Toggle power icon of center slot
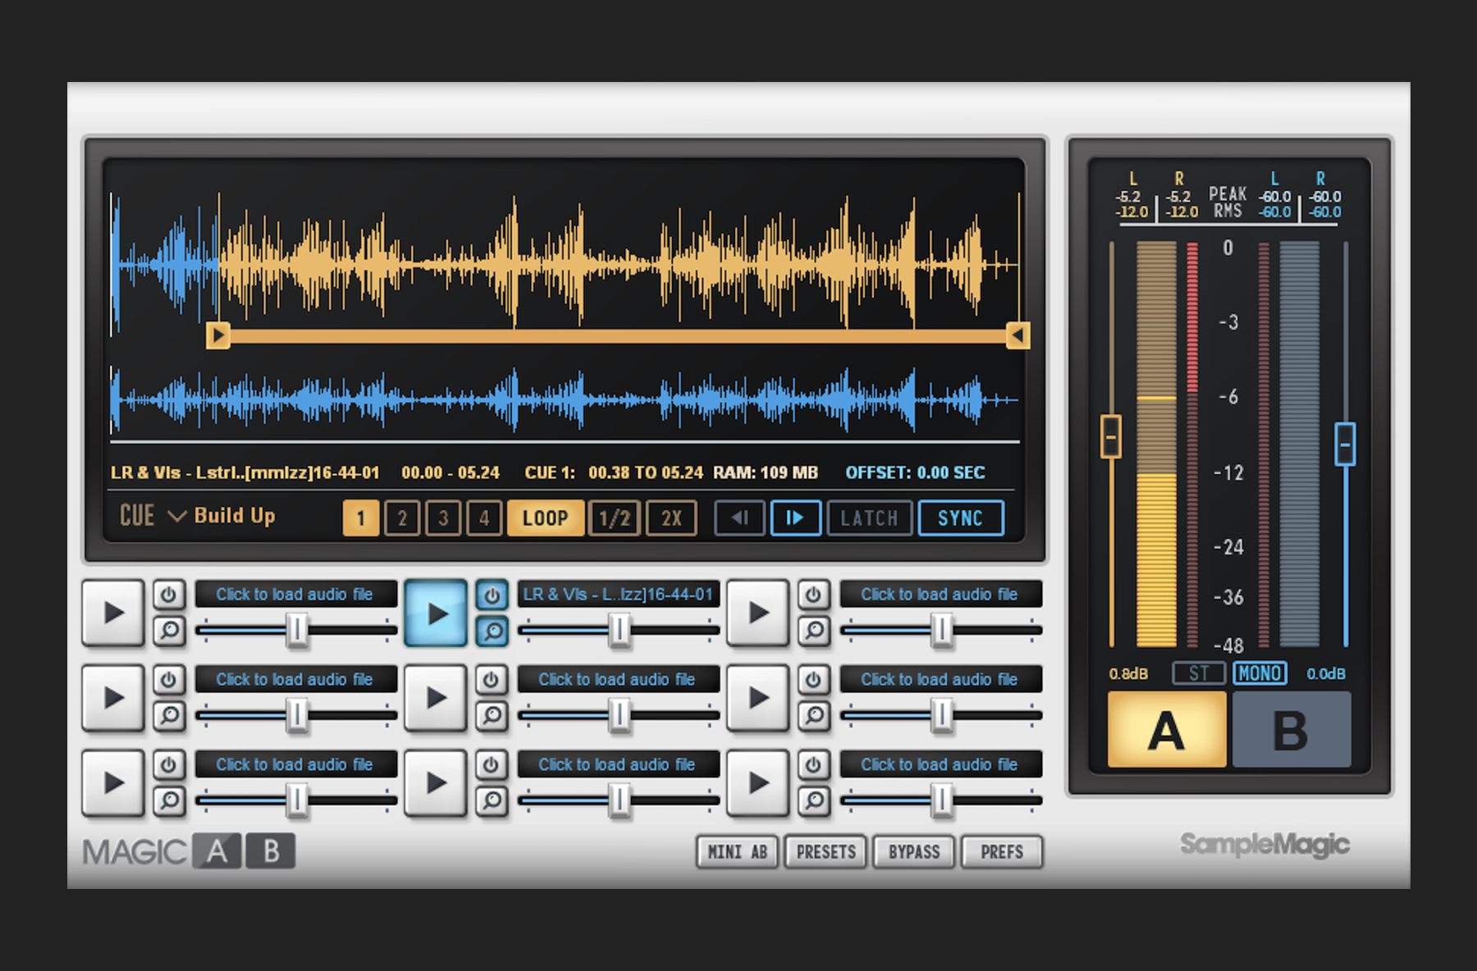Screen dimensions: 1477x971 pyautogui.click(x=492, y=680)
